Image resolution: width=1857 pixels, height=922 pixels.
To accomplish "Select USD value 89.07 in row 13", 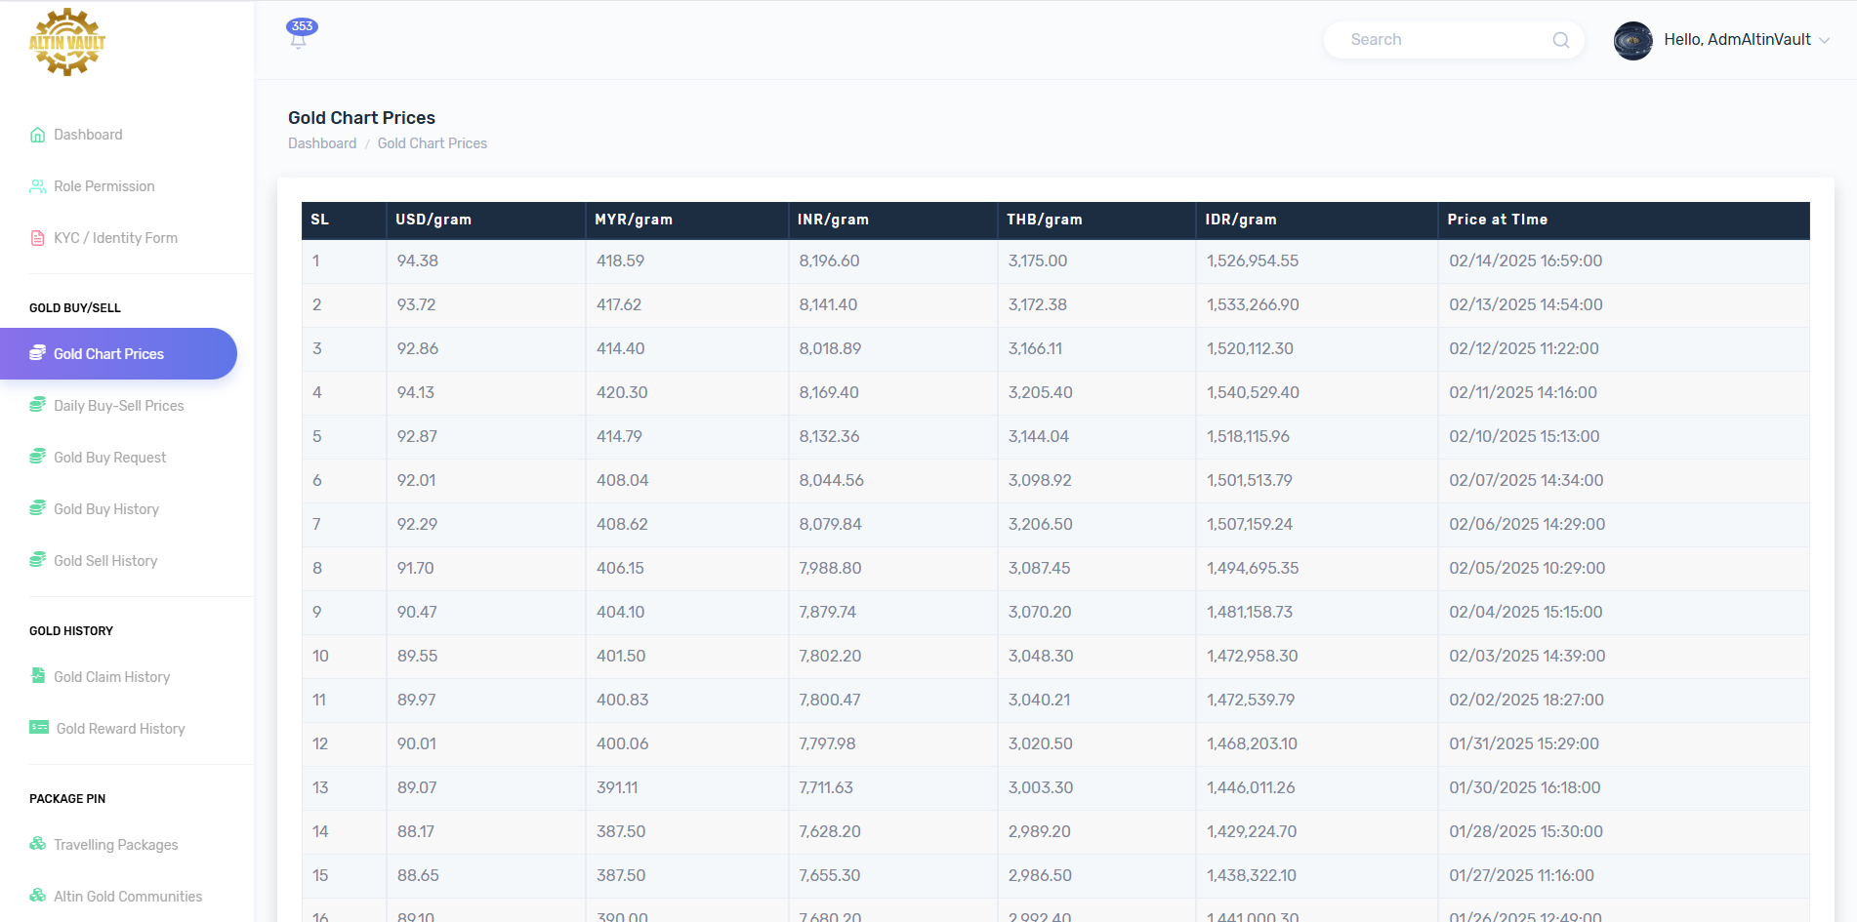I will tap(417, 787).
